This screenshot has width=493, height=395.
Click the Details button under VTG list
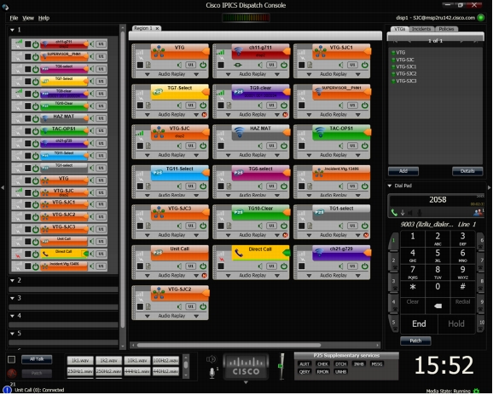(467, 171)
